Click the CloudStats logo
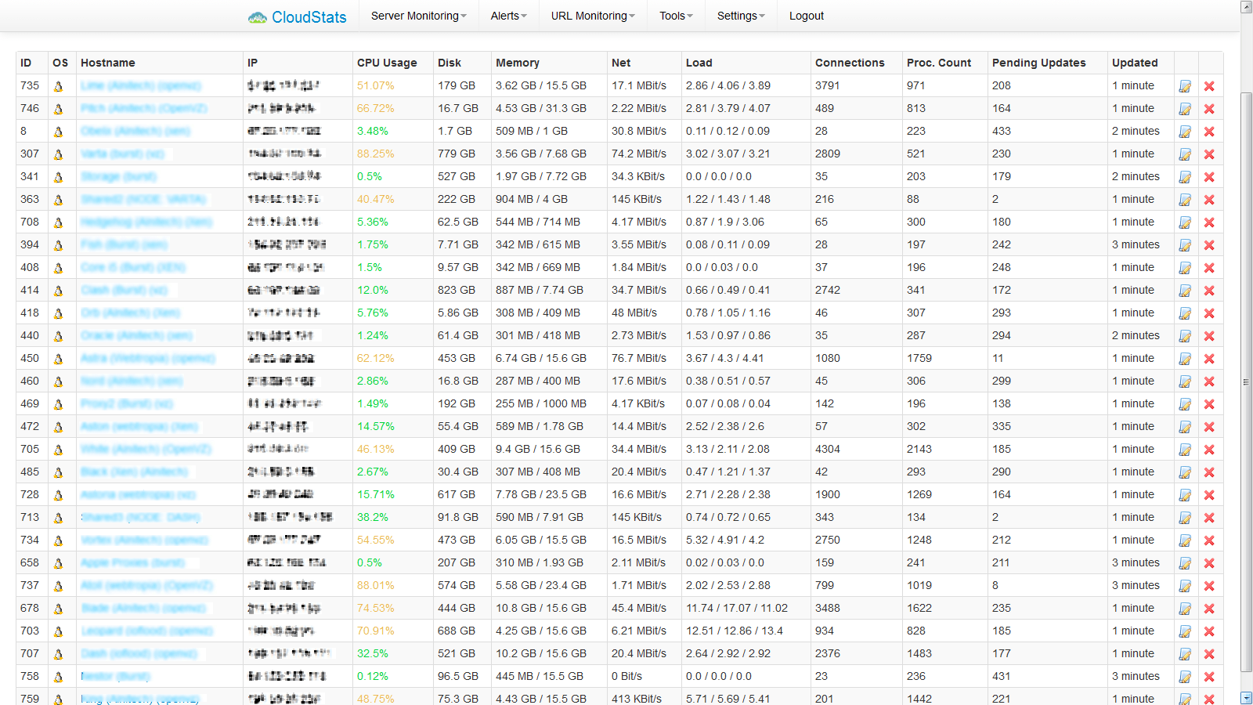This screenshot has width=1253, height=705. pyautogui.click(x=298, y=16)
